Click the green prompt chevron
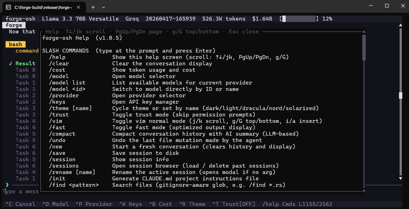This screenshot has width=409, height=209. click(x=7, y=185)
